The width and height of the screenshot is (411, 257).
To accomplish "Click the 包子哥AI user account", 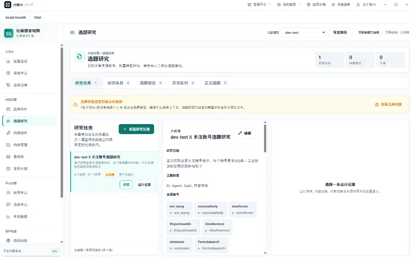I will tap(366, 5).
